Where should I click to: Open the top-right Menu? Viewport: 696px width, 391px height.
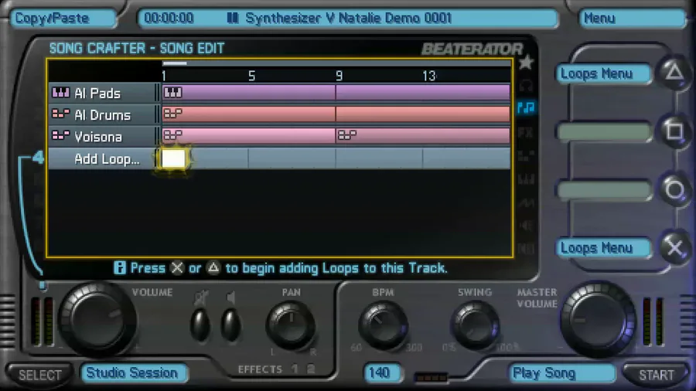coord(633,19)
